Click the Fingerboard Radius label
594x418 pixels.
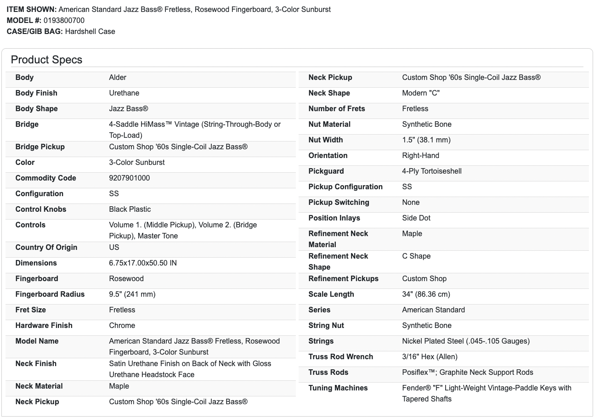(50, 294)
